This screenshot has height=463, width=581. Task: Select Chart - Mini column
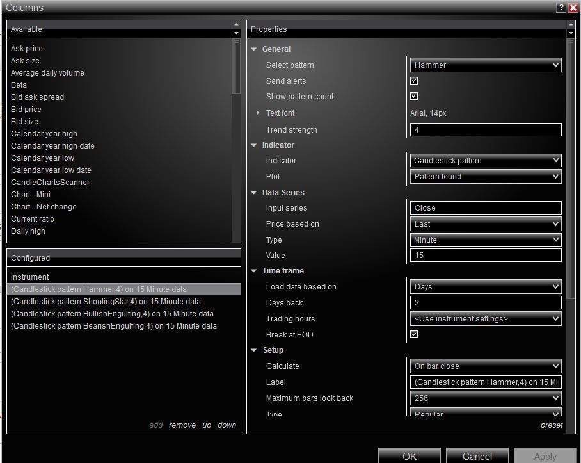(31, 195)
